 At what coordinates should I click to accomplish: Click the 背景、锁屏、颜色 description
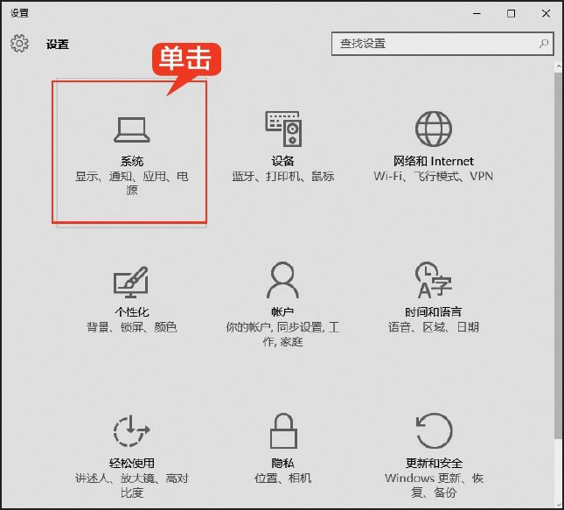[132, 327]
